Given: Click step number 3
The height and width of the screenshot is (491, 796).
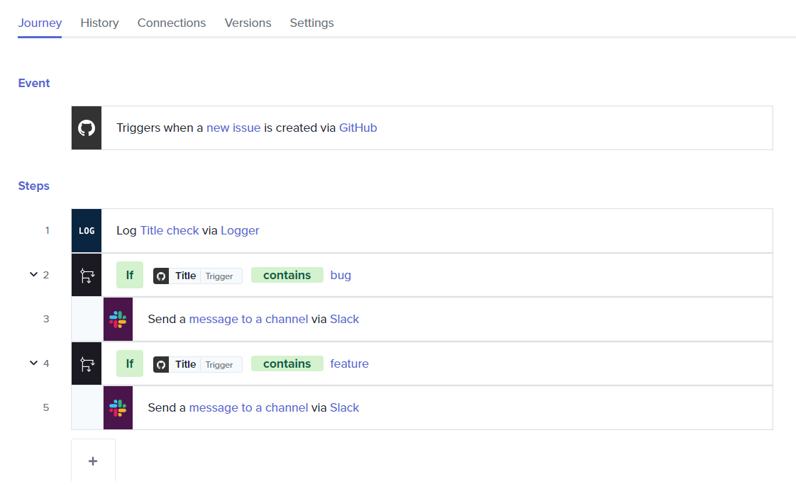Looking at the screenshot, I should coord(46,319).
